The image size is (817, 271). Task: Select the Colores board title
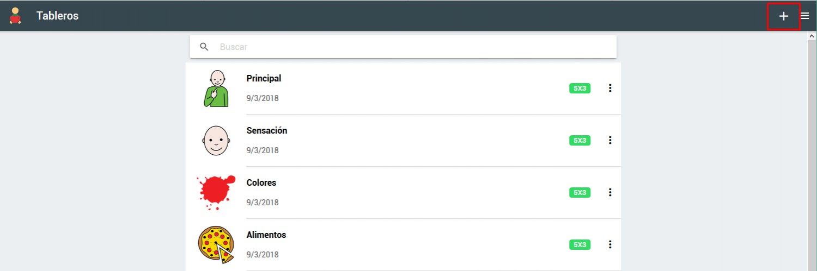click(x=261, y=182)
